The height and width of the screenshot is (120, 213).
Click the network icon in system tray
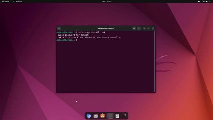[204, 1]
